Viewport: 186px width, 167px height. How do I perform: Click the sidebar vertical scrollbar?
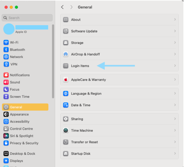(53, 61)
